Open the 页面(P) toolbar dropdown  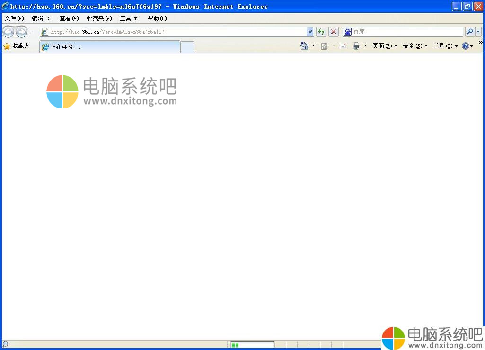click(384, 46)
